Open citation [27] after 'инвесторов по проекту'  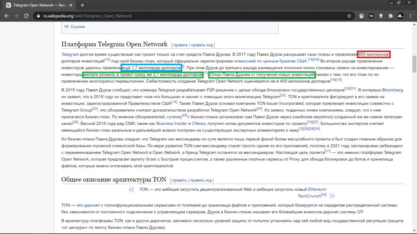point(315,122)
